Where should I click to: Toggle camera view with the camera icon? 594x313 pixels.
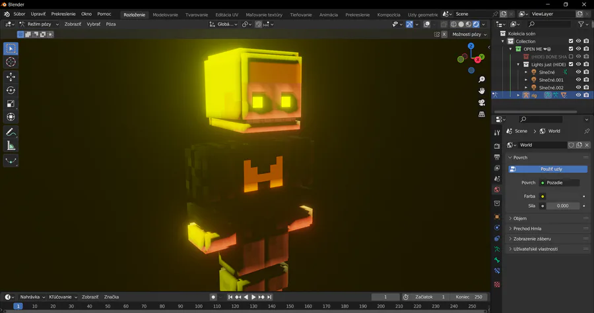pos(482,102)
